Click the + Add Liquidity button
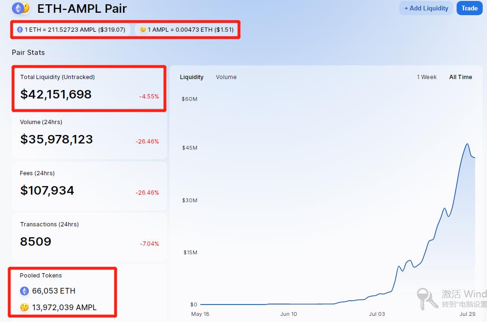 426,9
